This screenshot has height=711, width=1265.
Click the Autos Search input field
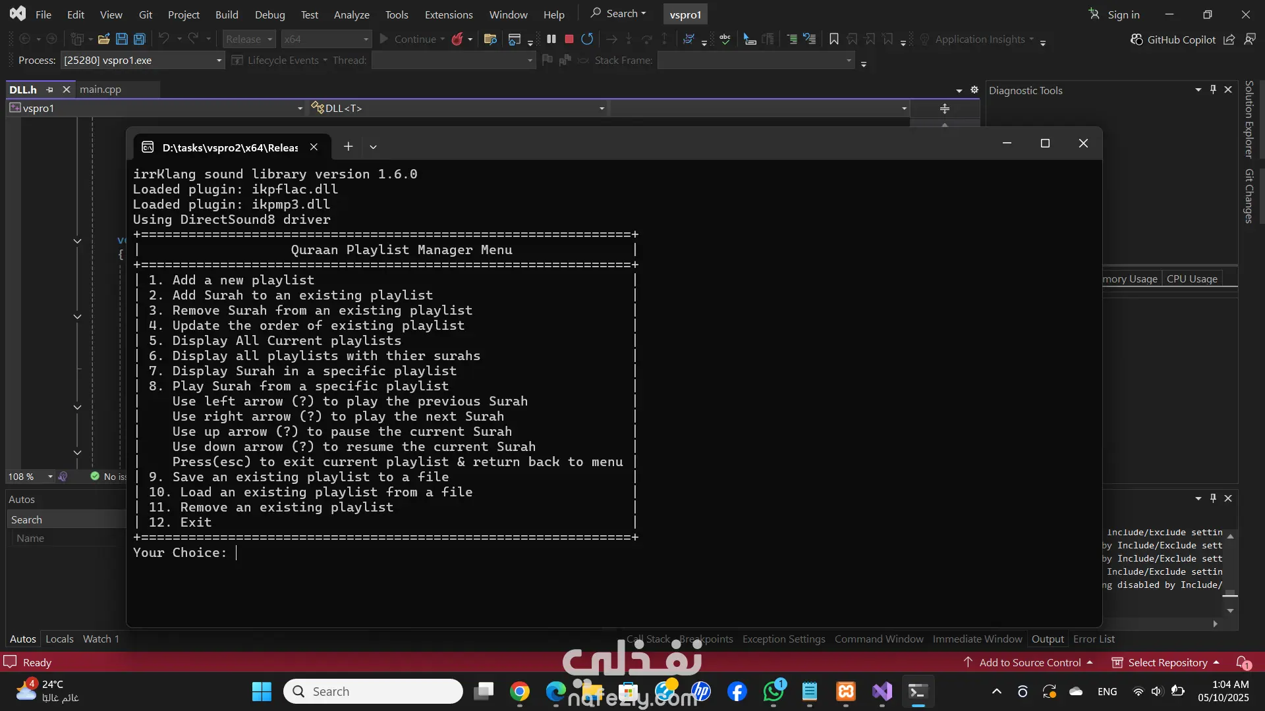66,519
